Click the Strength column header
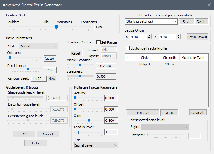The height and width of the screenshot is (154, 214). coord(169,58)
